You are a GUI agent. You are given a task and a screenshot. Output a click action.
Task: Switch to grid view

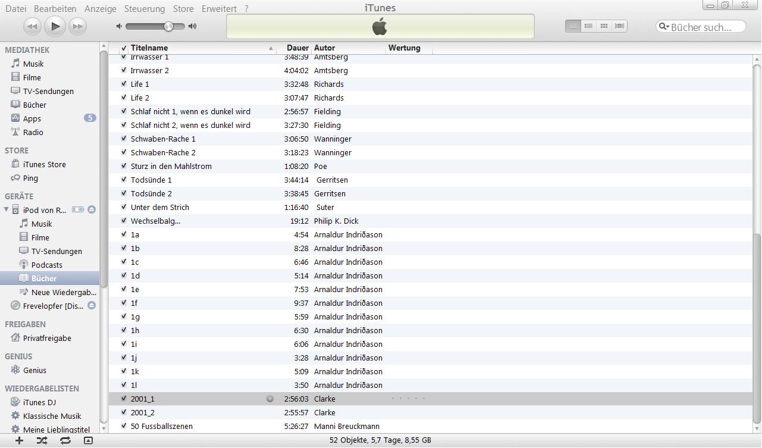pyautogui.click(x=604, y=26)
